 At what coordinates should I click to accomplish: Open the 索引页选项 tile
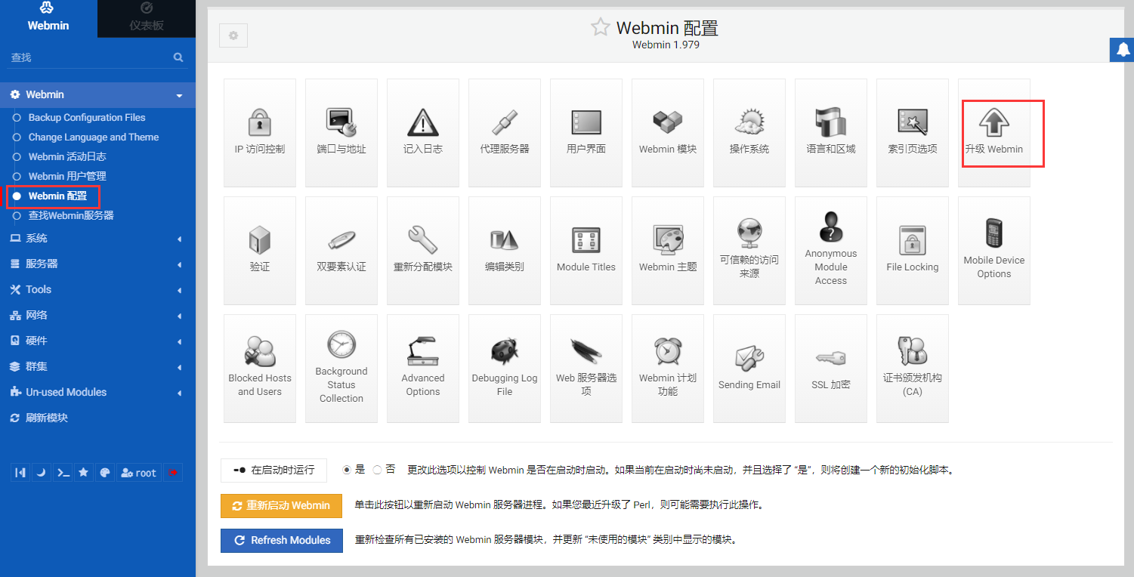click(913, 133)
